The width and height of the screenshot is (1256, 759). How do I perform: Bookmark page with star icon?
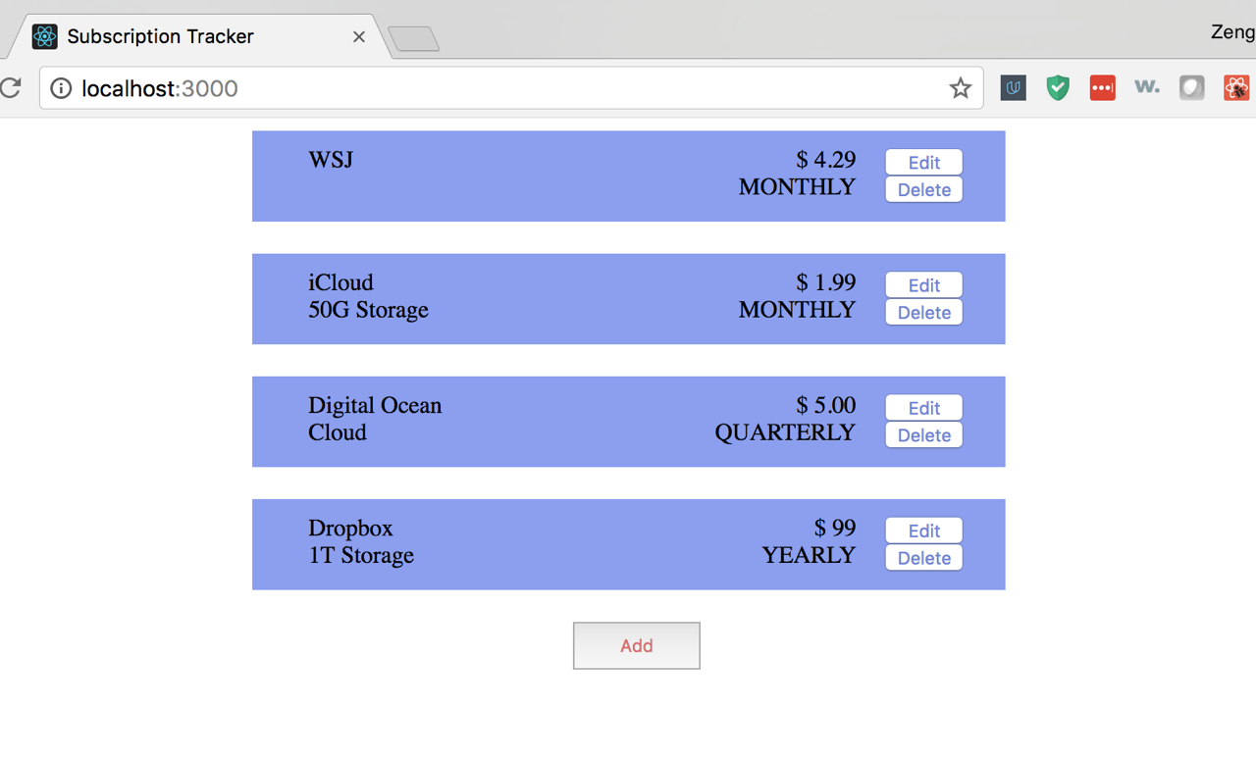pos(960,88)
